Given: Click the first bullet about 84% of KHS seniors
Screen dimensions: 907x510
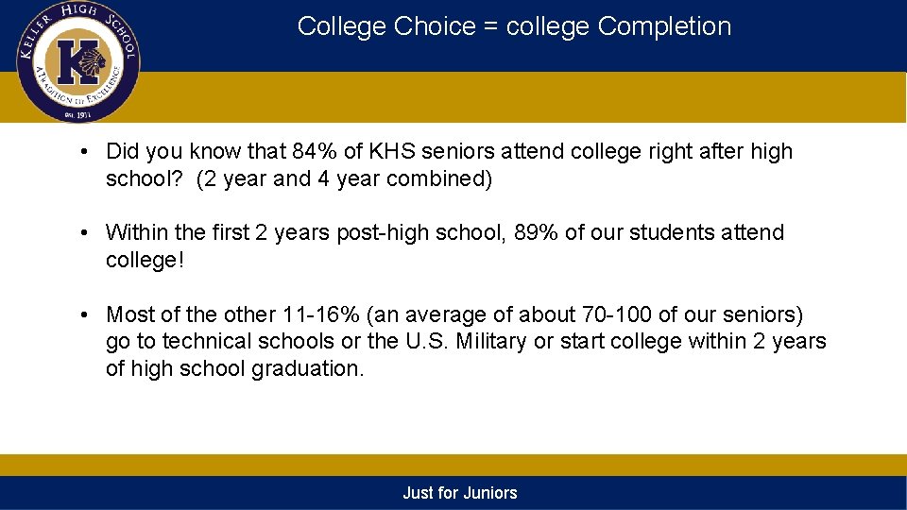Looking at the screenshot, I should 449,164.
